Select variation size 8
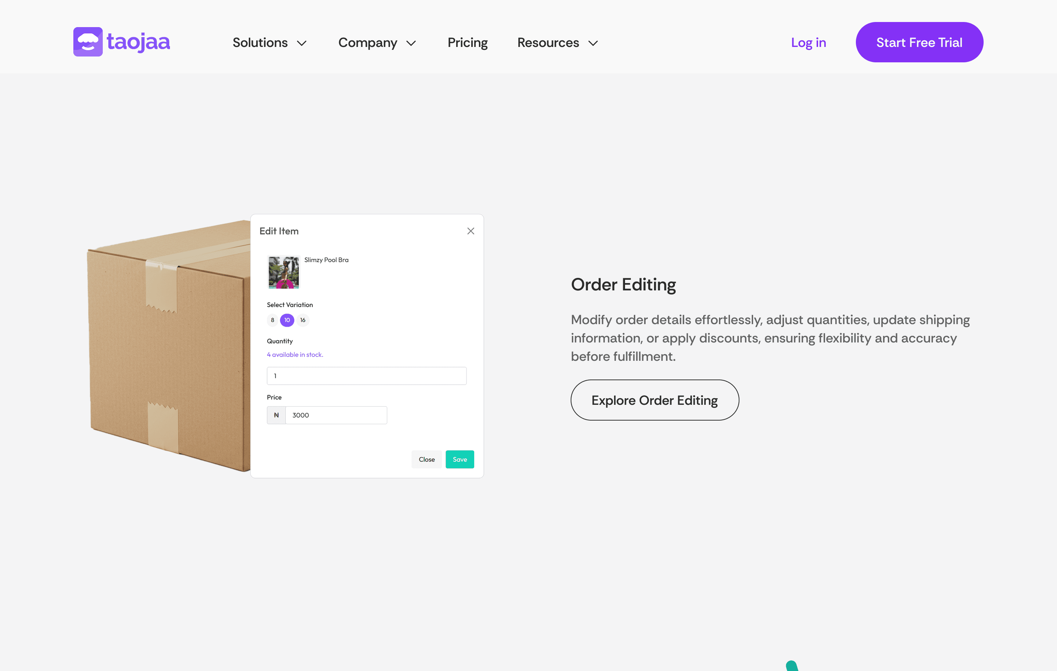The height and width of the screenshot is (671, 1057). [x=273, y=320]
